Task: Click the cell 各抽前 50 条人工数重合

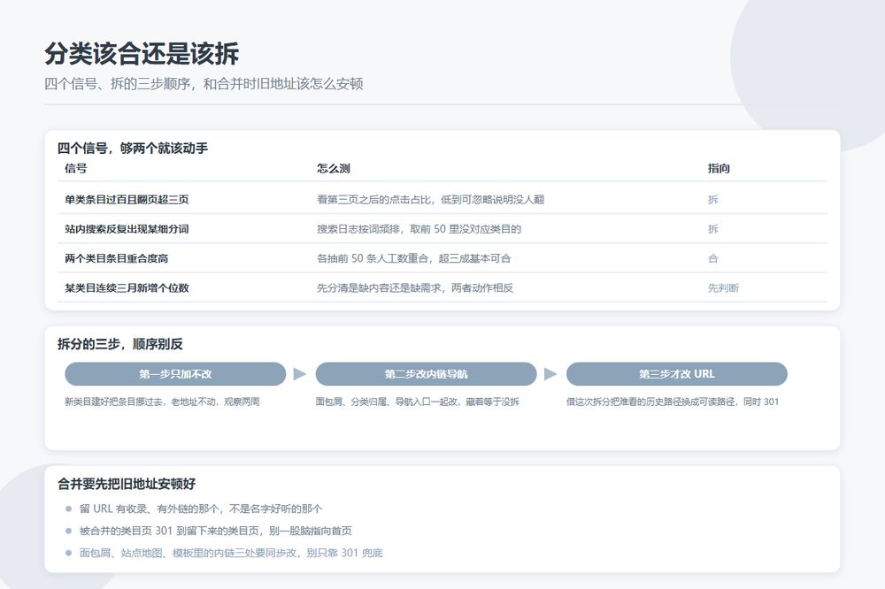Action: [x=413, y=258]
